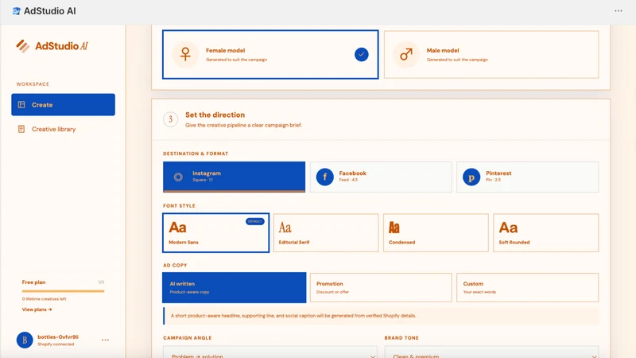Screen dimensions: 636x358
Task: Click the '0 lifetime creatives left' text
Action: (44, 299)
